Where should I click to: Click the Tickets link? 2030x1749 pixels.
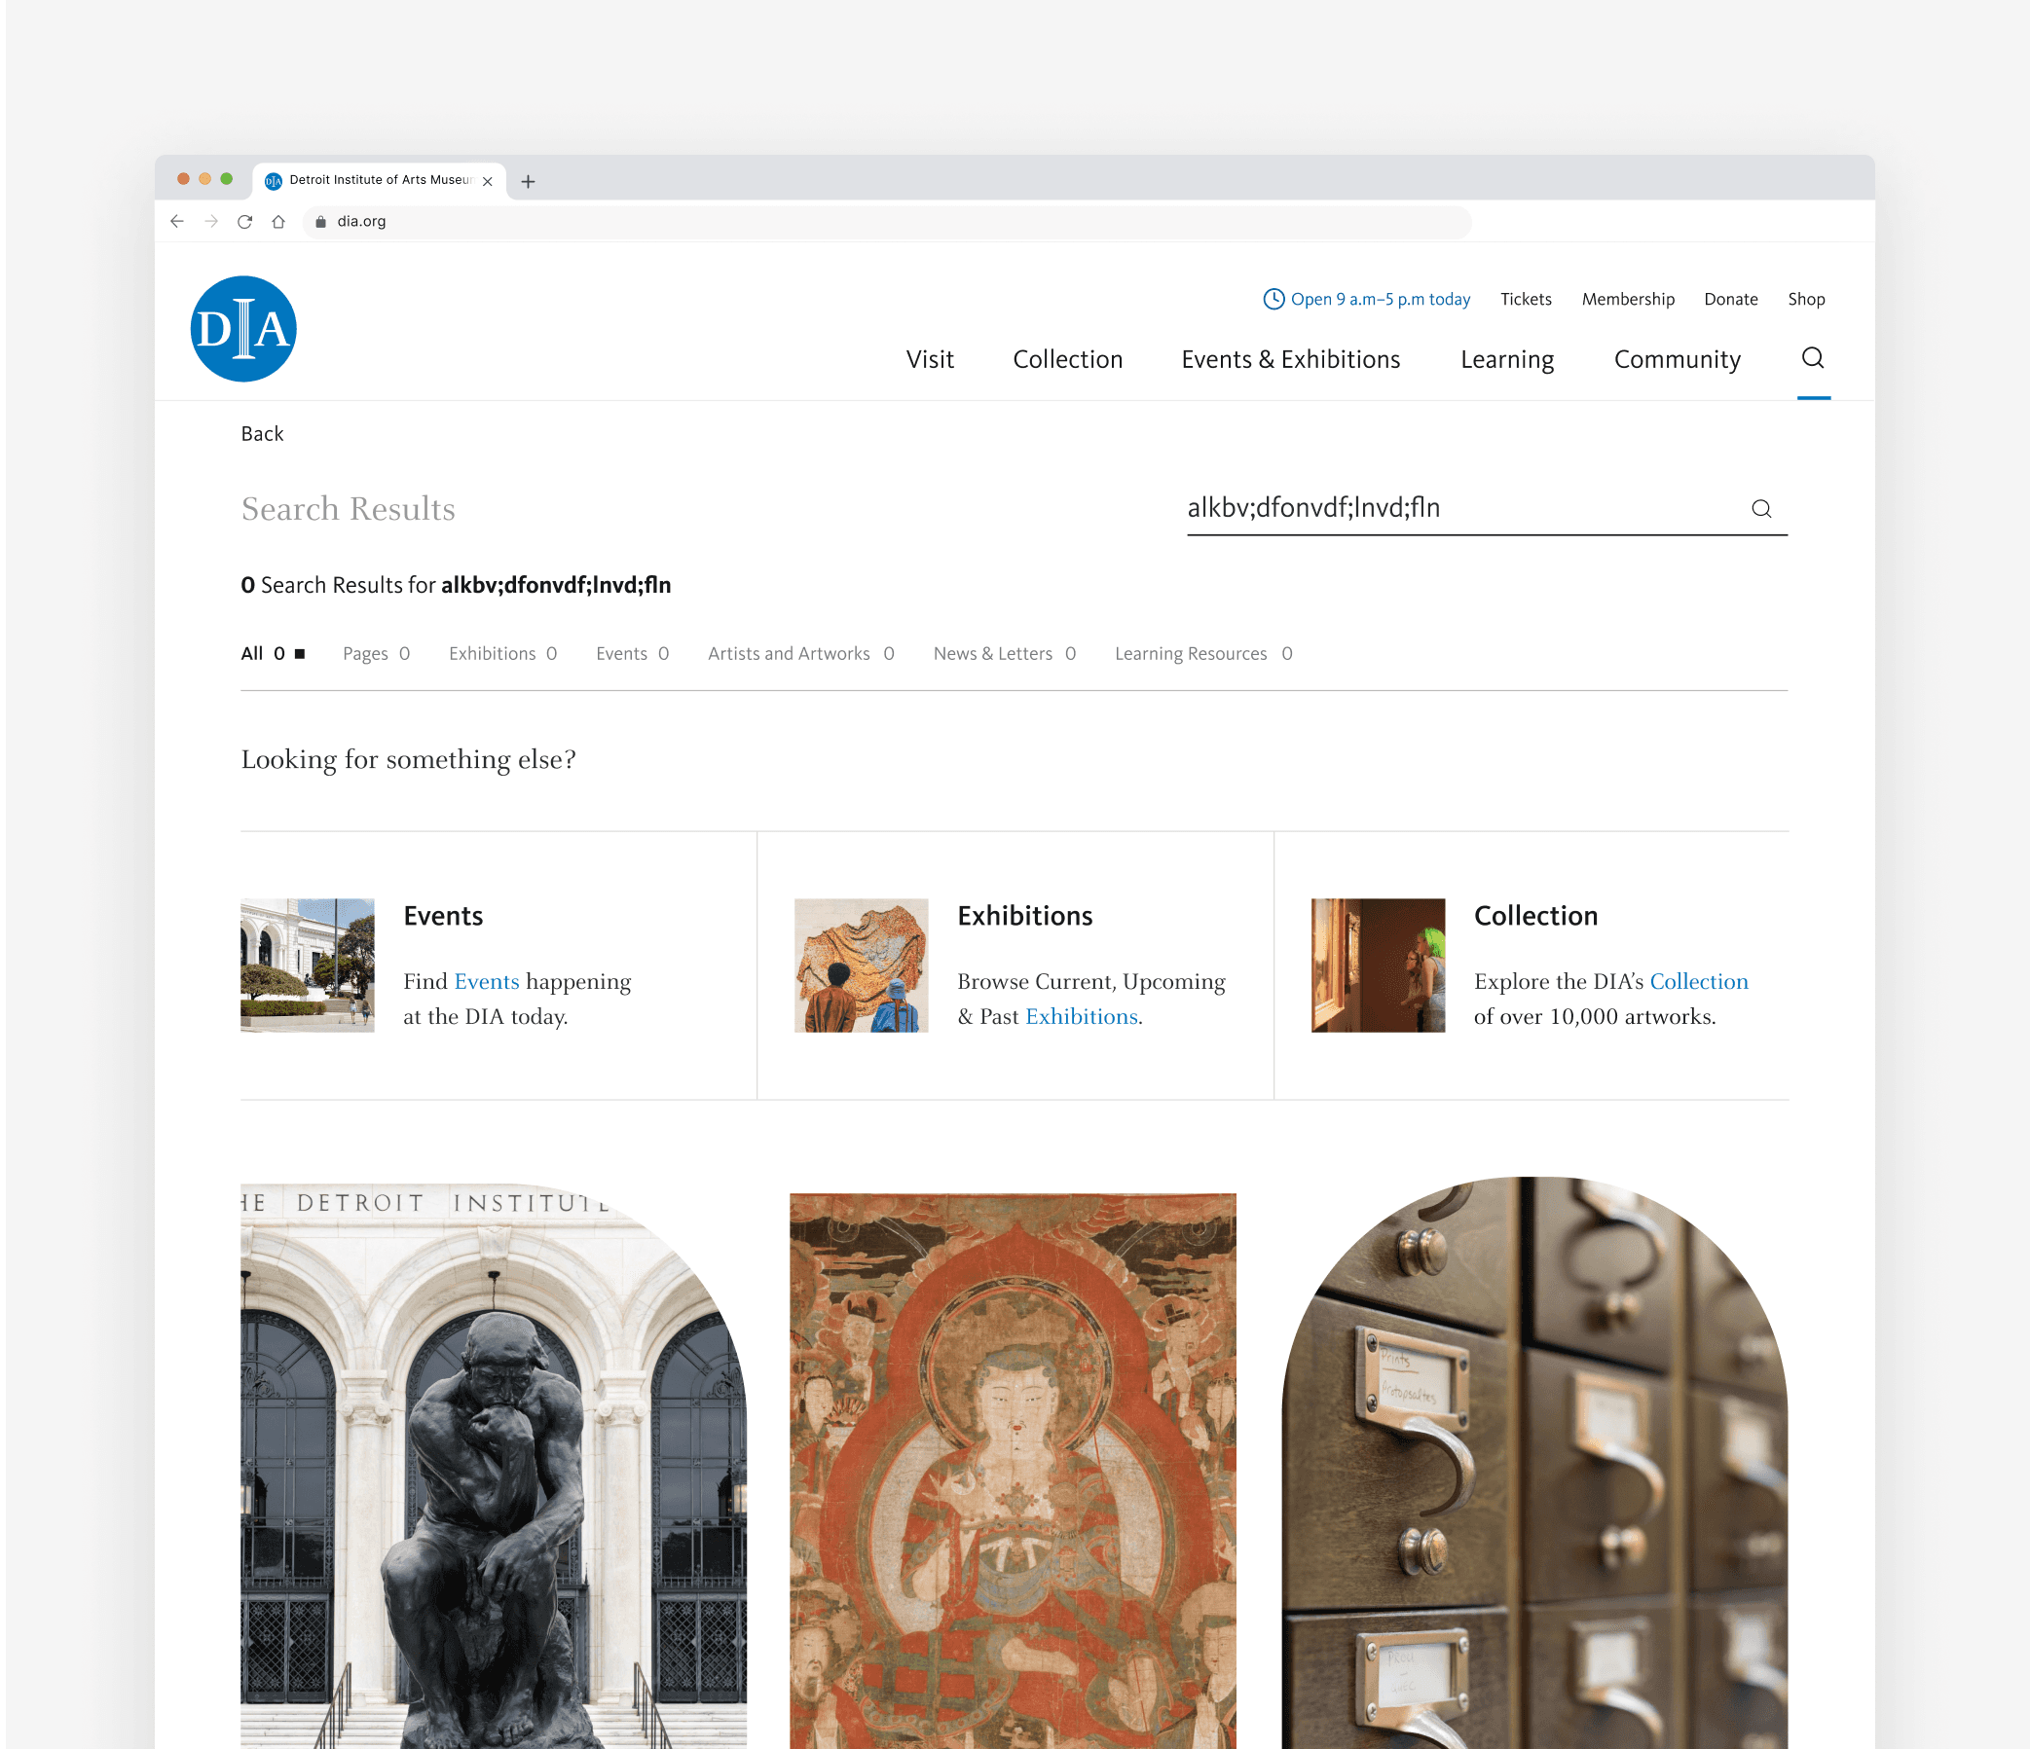(x=1525, y=299)
